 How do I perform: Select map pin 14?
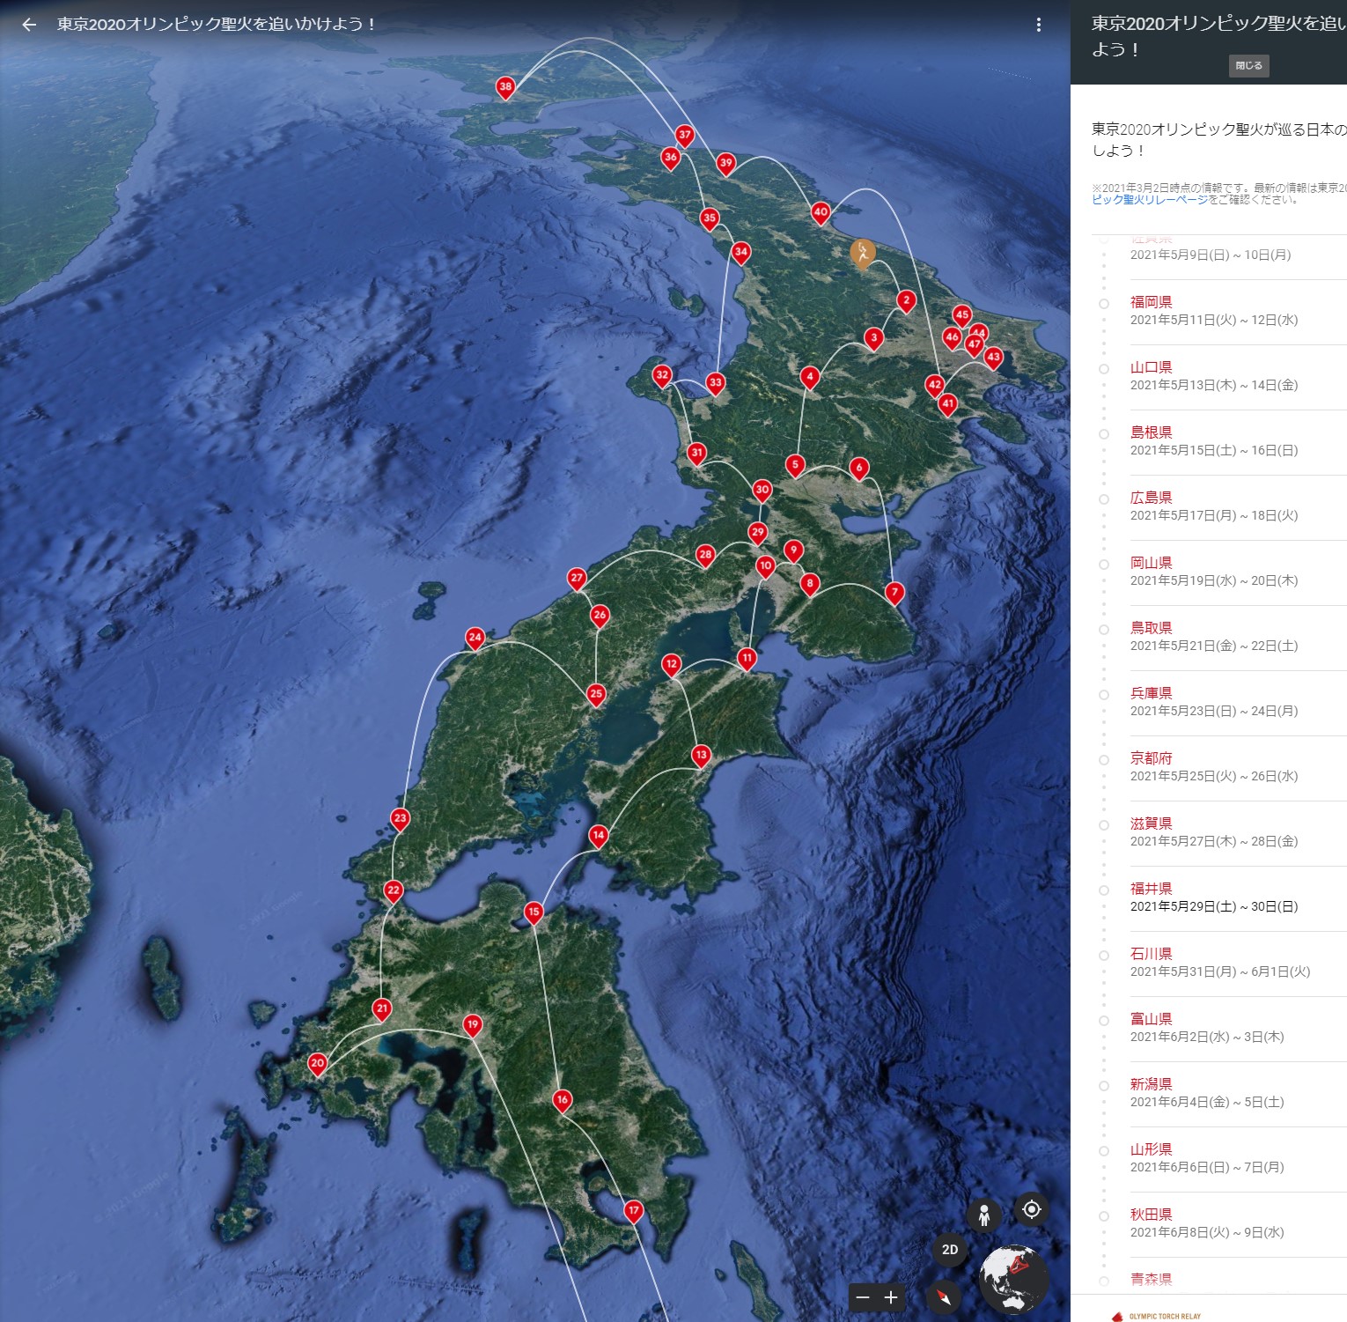[x=599, y=836]
